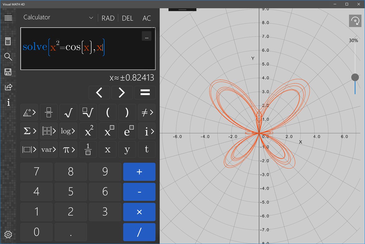365x244 pixels.
Task: Tap digit 5 key
Action: click(x=71, y=192)
